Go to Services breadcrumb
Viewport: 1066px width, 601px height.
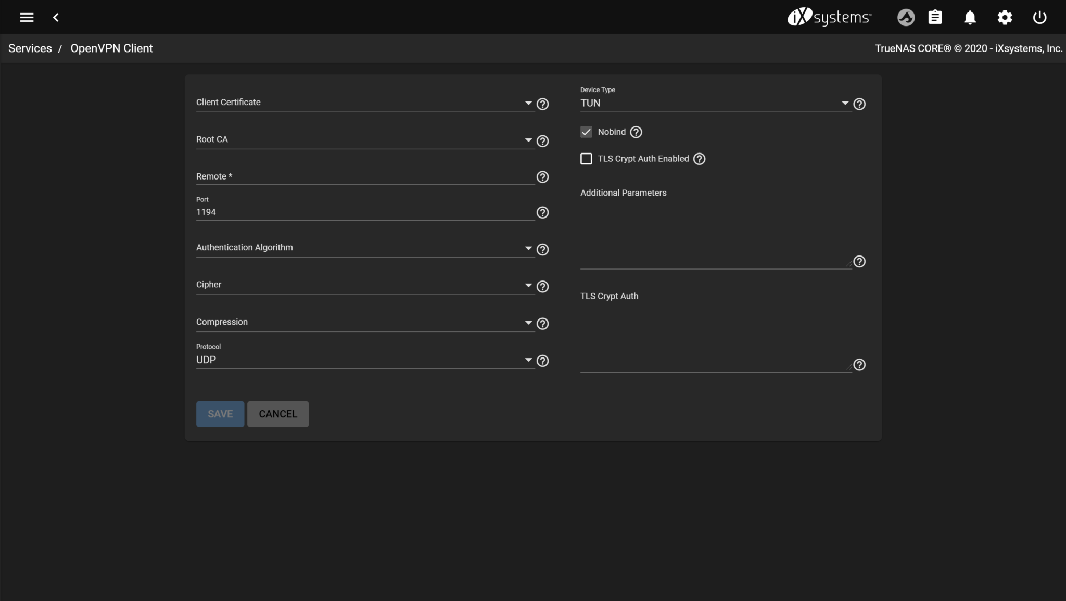(x=30, y=48)
